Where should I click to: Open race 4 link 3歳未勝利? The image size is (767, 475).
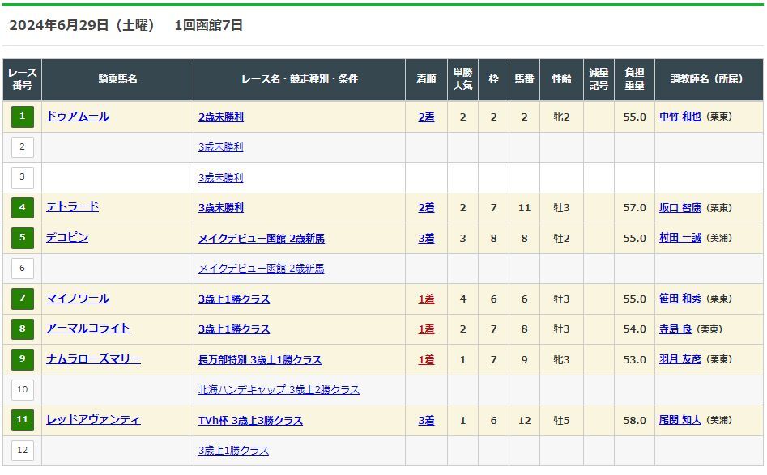pos(221,208)
